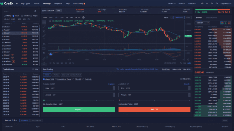The width and height of the screenshot is (234, 131).
Task: Toggle fullscreen chart icon
Action: [171, 17]
